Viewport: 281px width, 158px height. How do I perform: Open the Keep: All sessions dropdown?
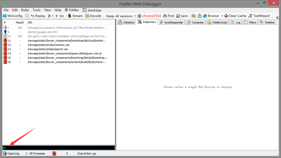(121, 16)
